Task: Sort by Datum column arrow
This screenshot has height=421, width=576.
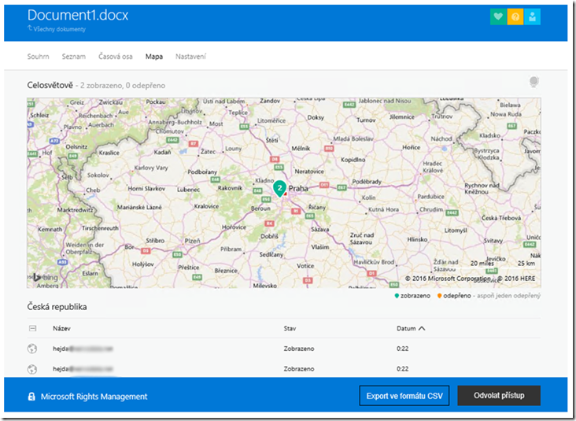Action: (x=422, y=328)
